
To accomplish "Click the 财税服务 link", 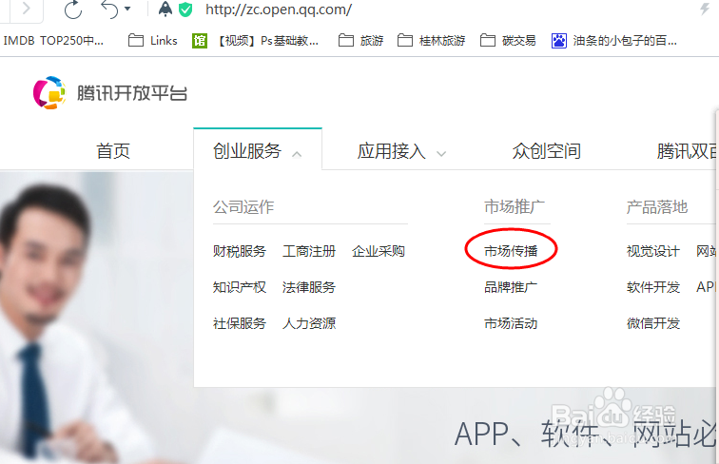I will pos(240,251).
